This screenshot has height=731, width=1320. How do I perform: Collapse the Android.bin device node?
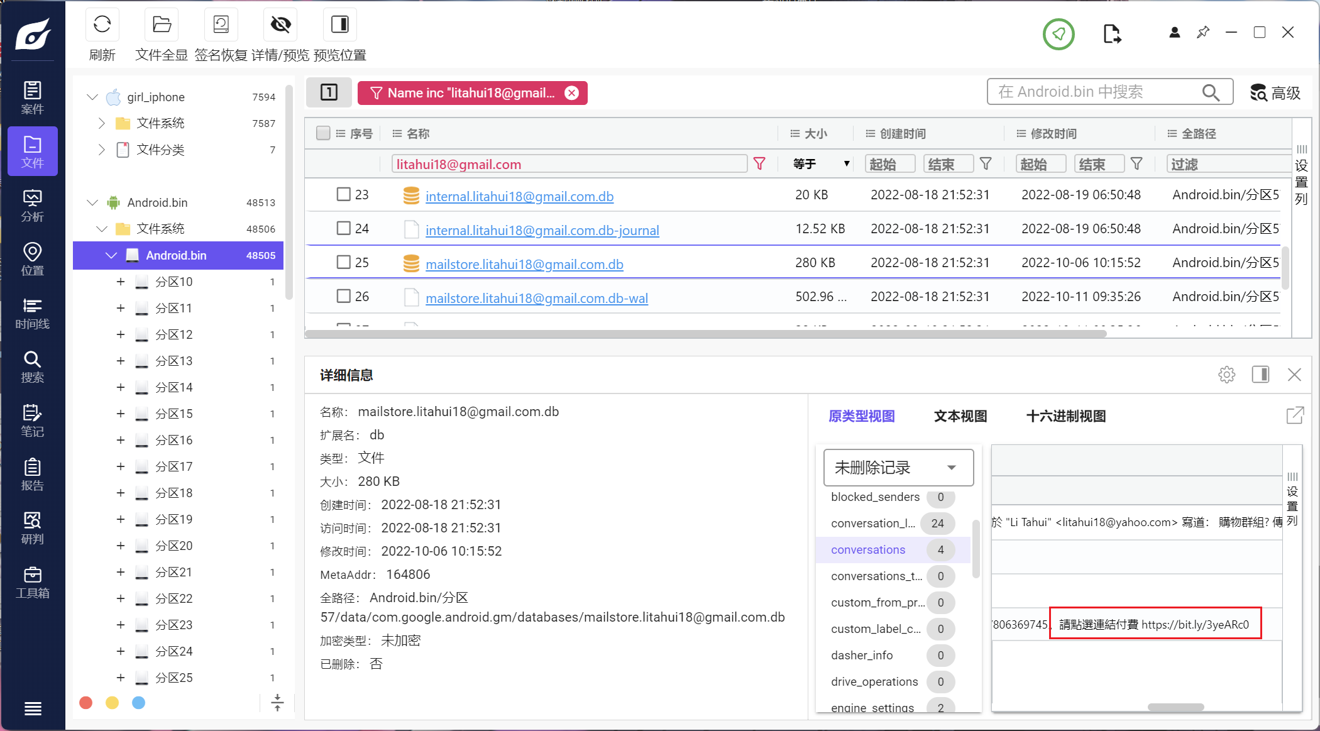coord(92,202)
